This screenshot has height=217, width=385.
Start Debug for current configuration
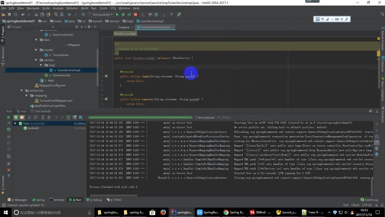point(123,15)
